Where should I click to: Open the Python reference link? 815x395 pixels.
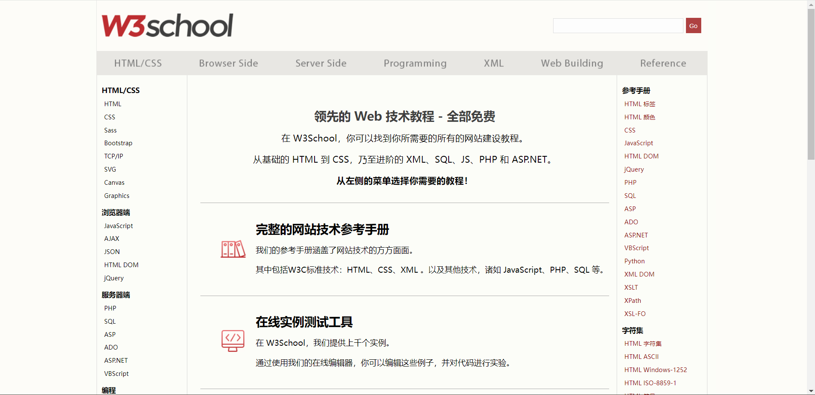pos(634,261)
